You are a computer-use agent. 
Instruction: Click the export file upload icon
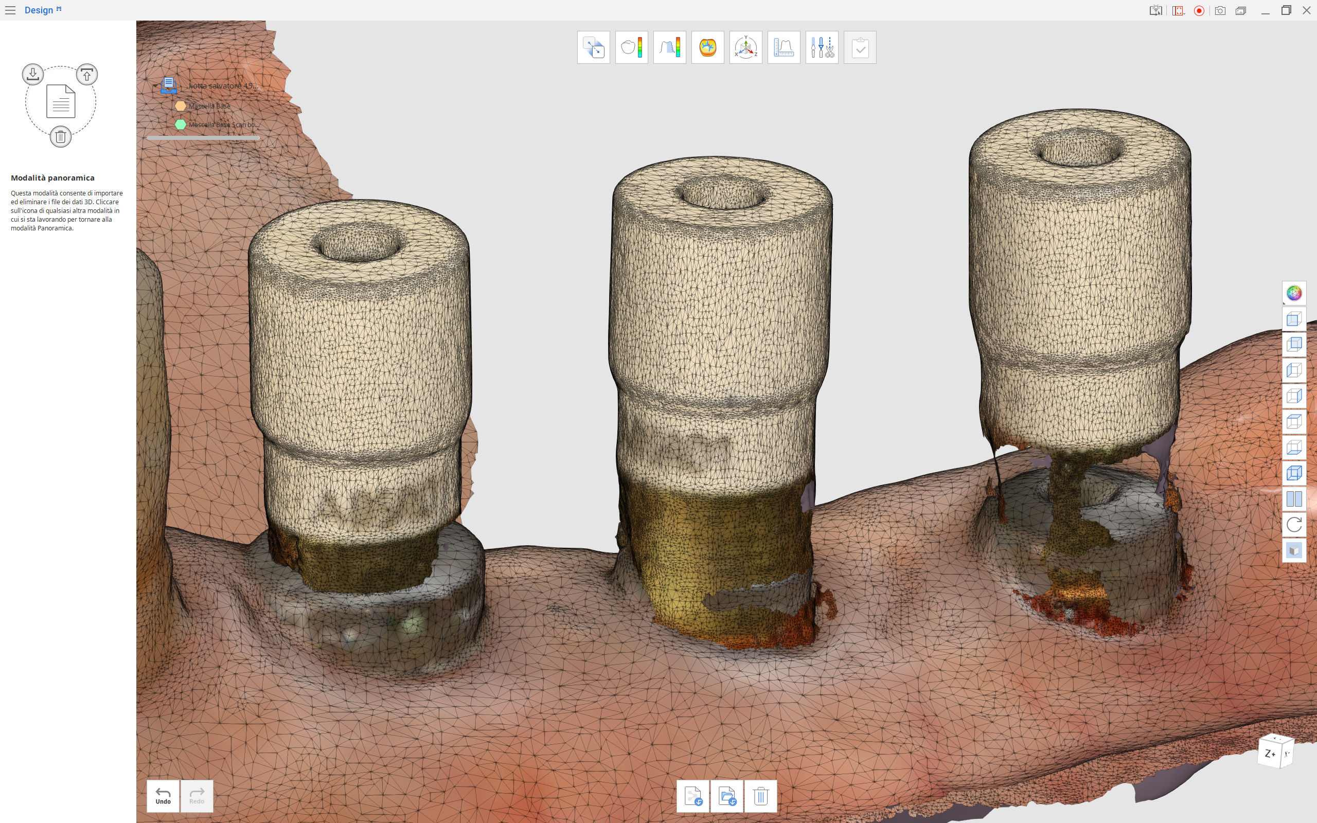[87, 74]
